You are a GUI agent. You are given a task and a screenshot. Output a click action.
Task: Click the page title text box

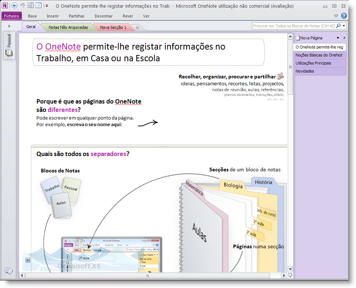point(149,52)
